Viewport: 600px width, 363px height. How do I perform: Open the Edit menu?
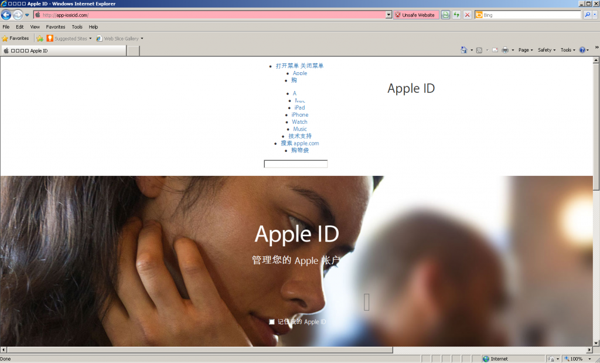[19, 27]
